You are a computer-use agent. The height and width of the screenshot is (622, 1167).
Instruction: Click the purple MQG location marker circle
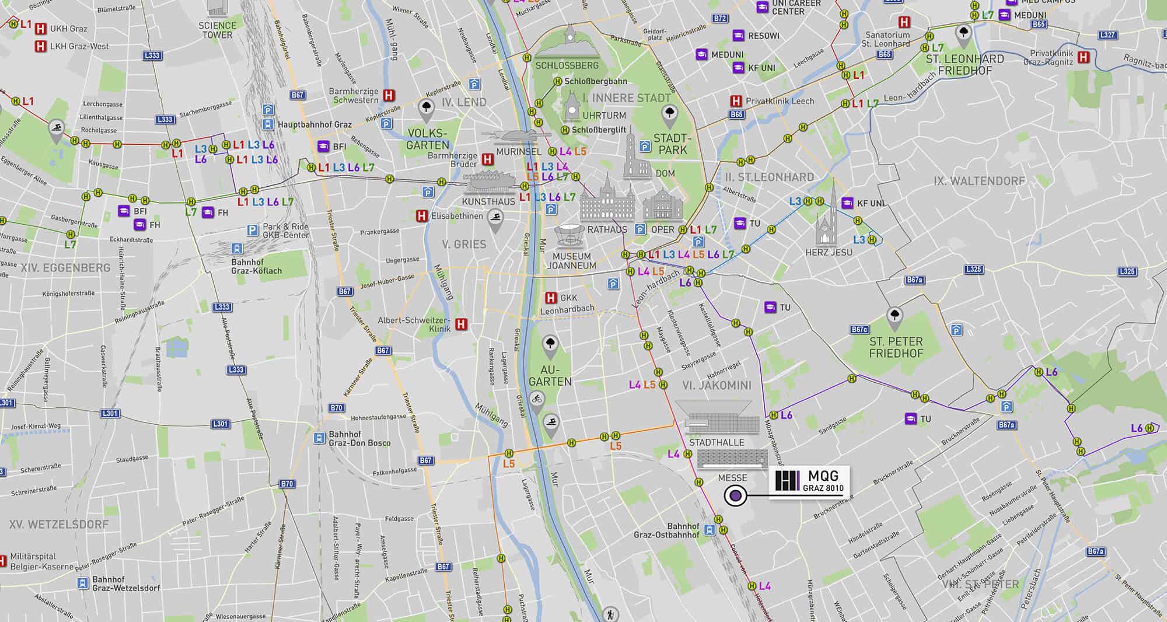pos(735,495)
